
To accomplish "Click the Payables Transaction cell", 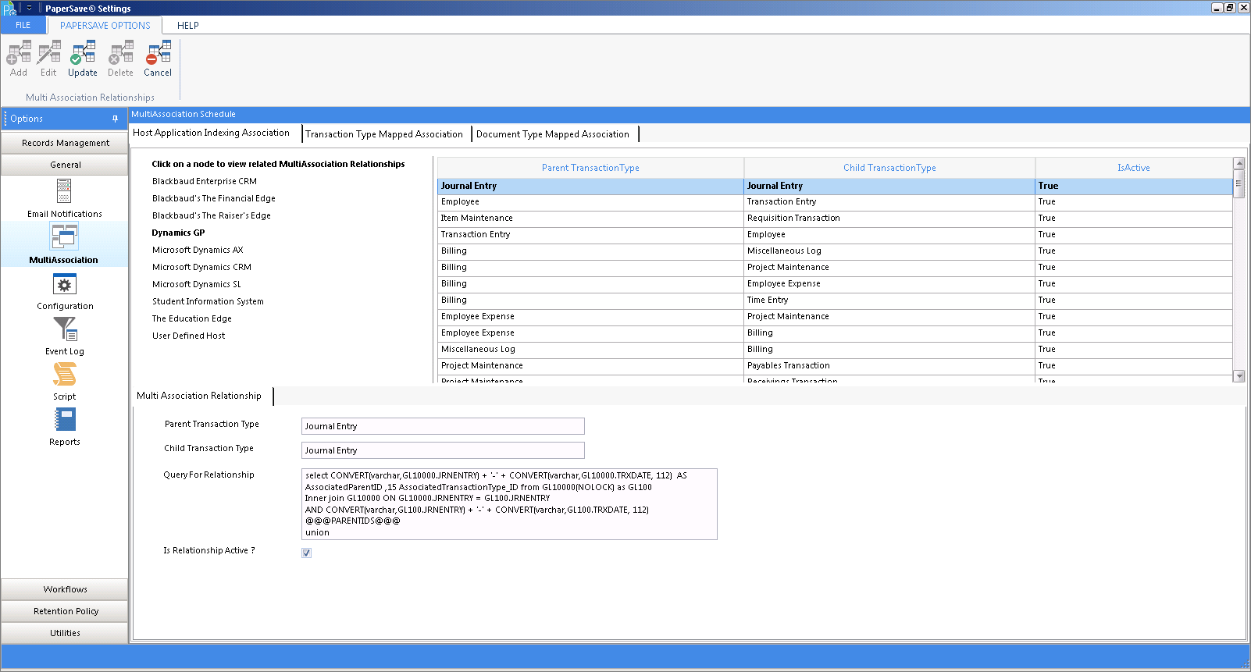I will (x=889, y=366).
